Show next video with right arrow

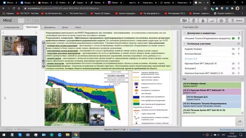pyautogui.click(x=36, y=33)
